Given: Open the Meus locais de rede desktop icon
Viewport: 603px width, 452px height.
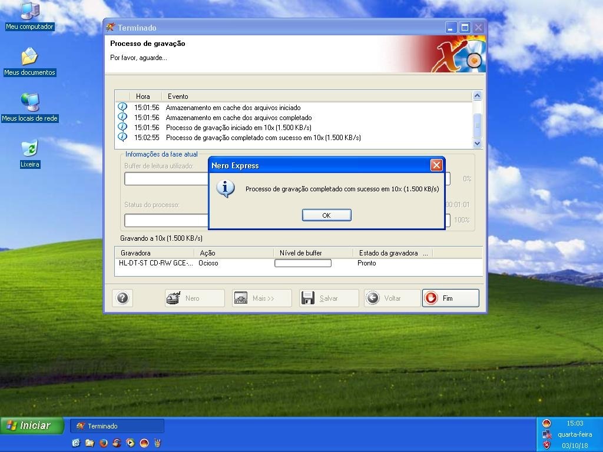Looking at the screenshot, I should pyautogui.click(x=29, y=108).
